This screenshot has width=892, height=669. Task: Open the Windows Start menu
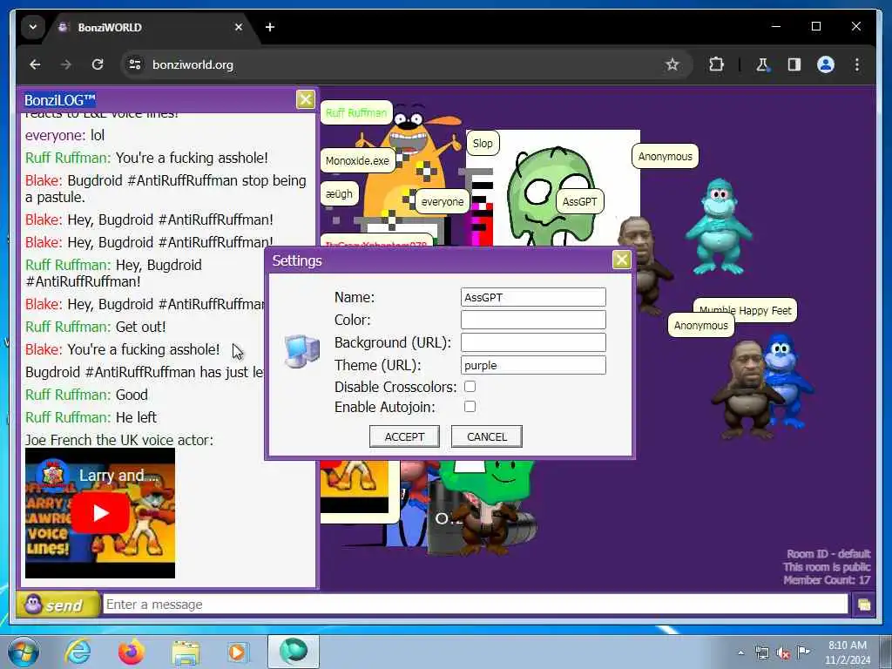(24, 652)
